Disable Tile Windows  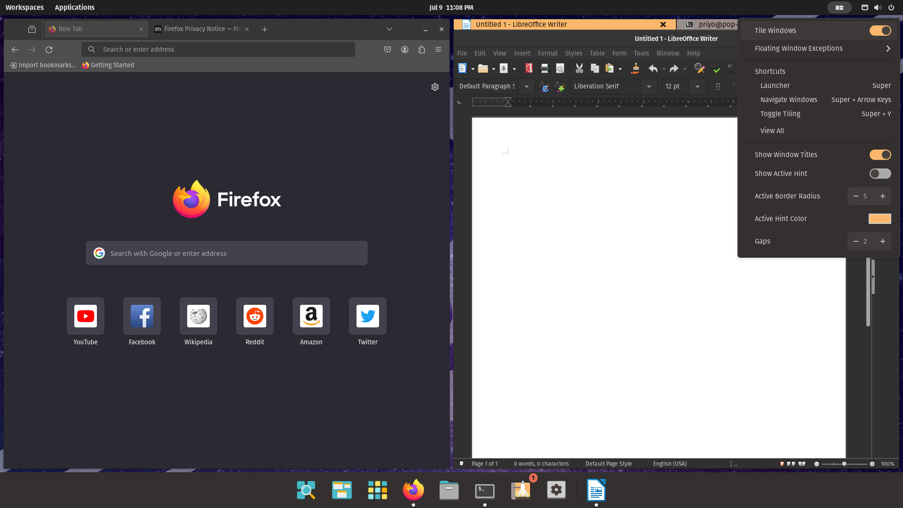[x=879, y=30]
